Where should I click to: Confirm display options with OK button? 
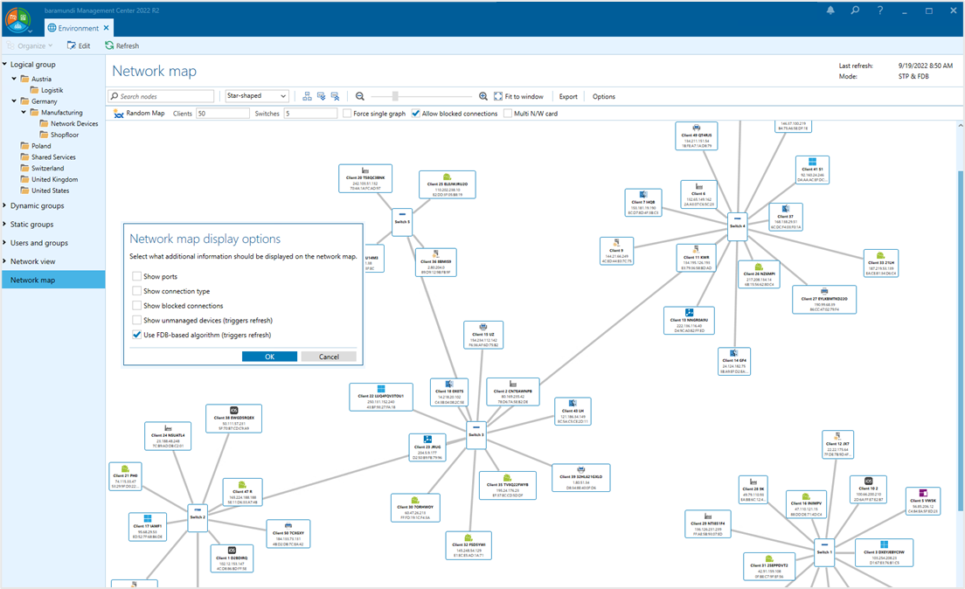tap(269, 356)
